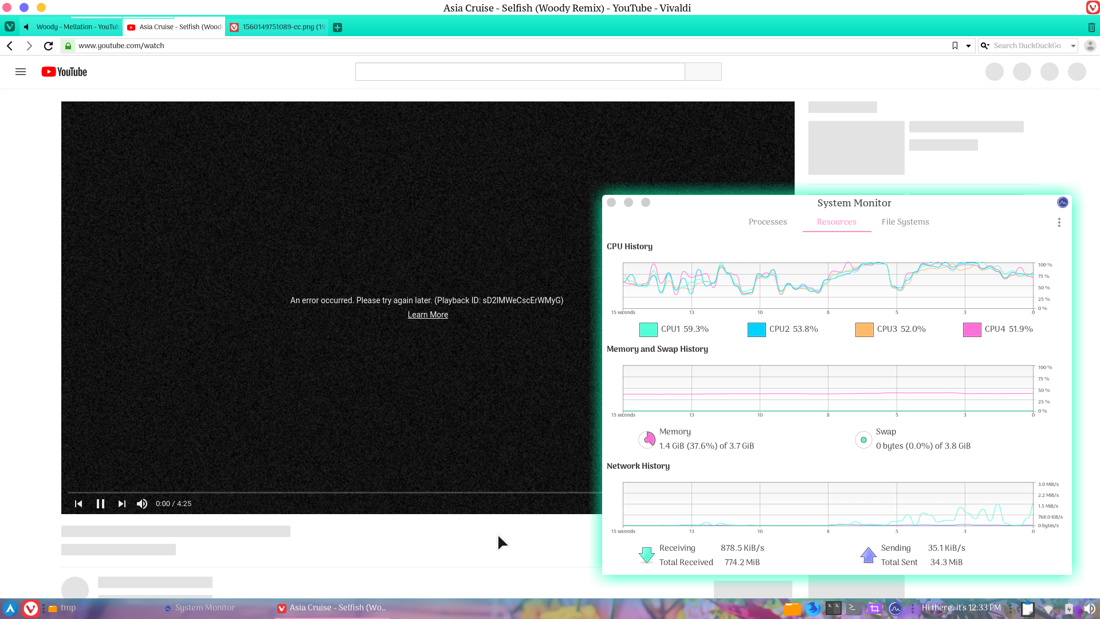Screen dimensions: 1100x619
Task: Launch file manager orange folder icon
Action: 792,609
